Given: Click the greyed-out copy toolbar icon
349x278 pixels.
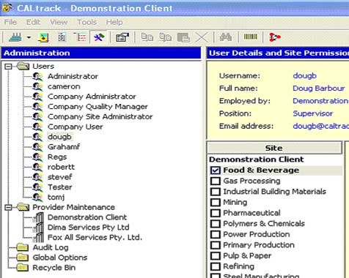Looking at the screenshot, I should [x=147, y=37].
